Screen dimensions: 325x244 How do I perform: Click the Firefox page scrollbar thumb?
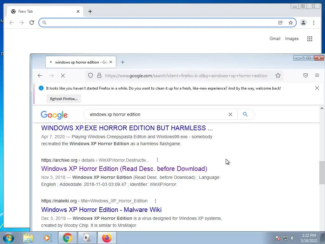322,173
